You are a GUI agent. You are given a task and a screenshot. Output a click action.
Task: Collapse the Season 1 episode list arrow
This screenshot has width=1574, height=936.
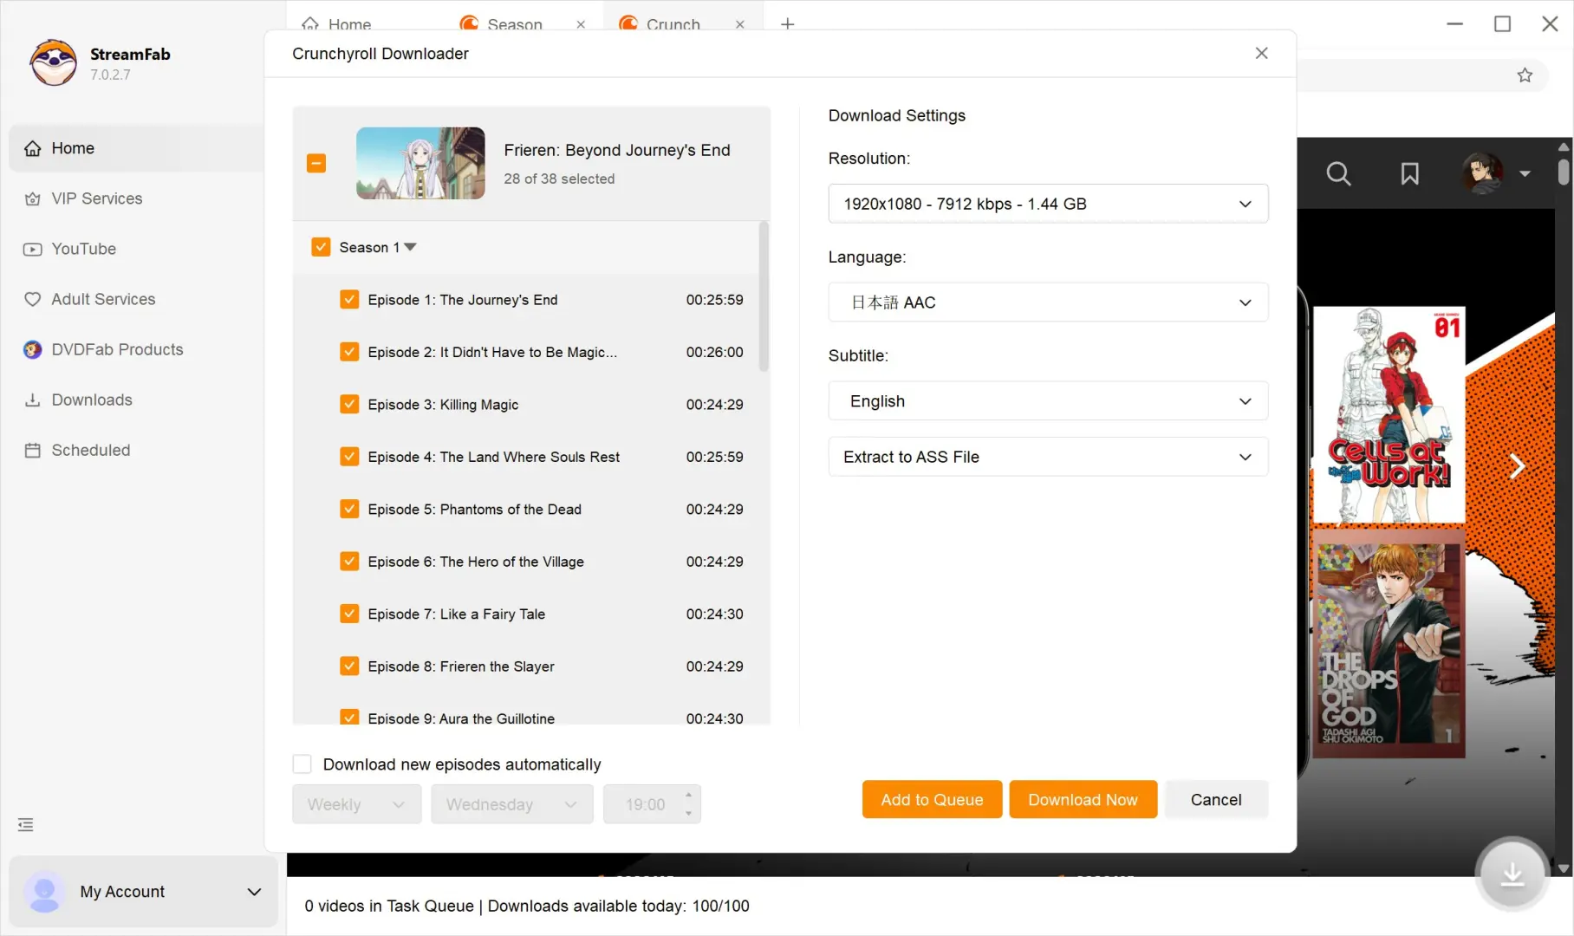411,247
